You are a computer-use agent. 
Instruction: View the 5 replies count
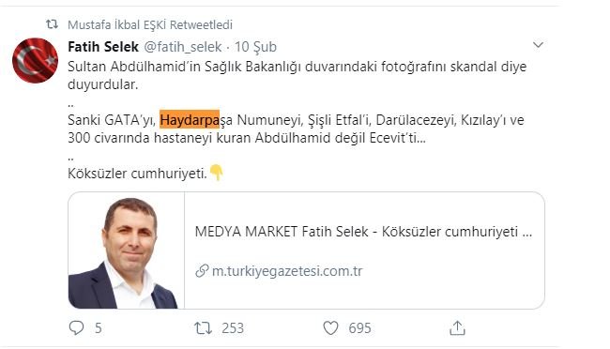tap(98, 328)
